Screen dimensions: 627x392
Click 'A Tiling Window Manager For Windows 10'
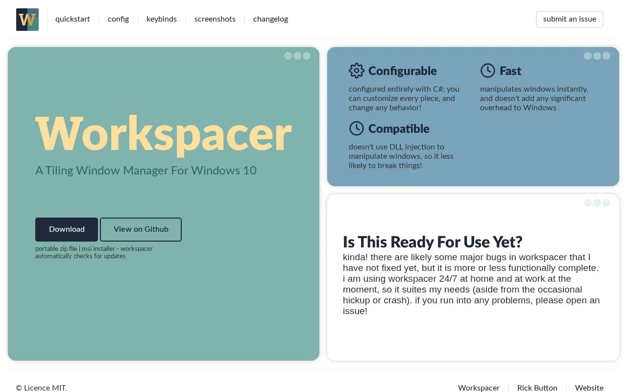point(146,171)
